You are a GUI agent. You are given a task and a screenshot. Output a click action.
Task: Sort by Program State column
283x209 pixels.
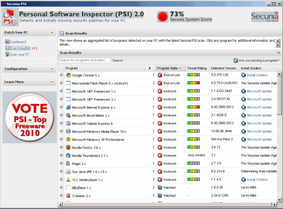point(170,68)
